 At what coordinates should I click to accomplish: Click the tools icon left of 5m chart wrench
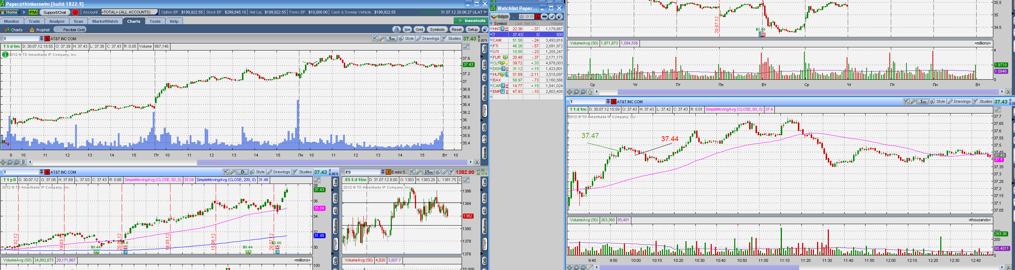375,38
